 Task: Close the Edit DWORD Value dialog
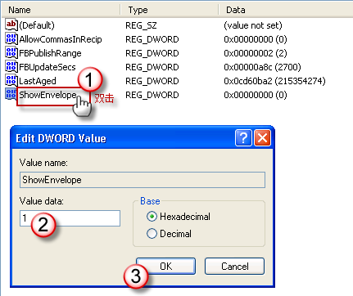click(x=262, y=138)
